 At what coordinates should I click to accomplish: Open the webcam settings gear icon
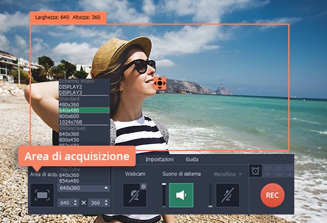[144, 186]
